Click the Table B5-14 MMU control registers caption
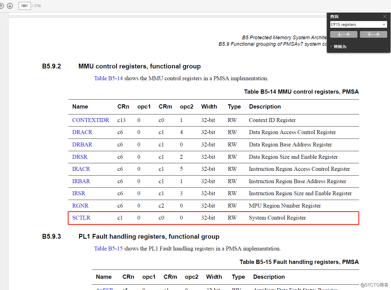 tap(301, 92)
